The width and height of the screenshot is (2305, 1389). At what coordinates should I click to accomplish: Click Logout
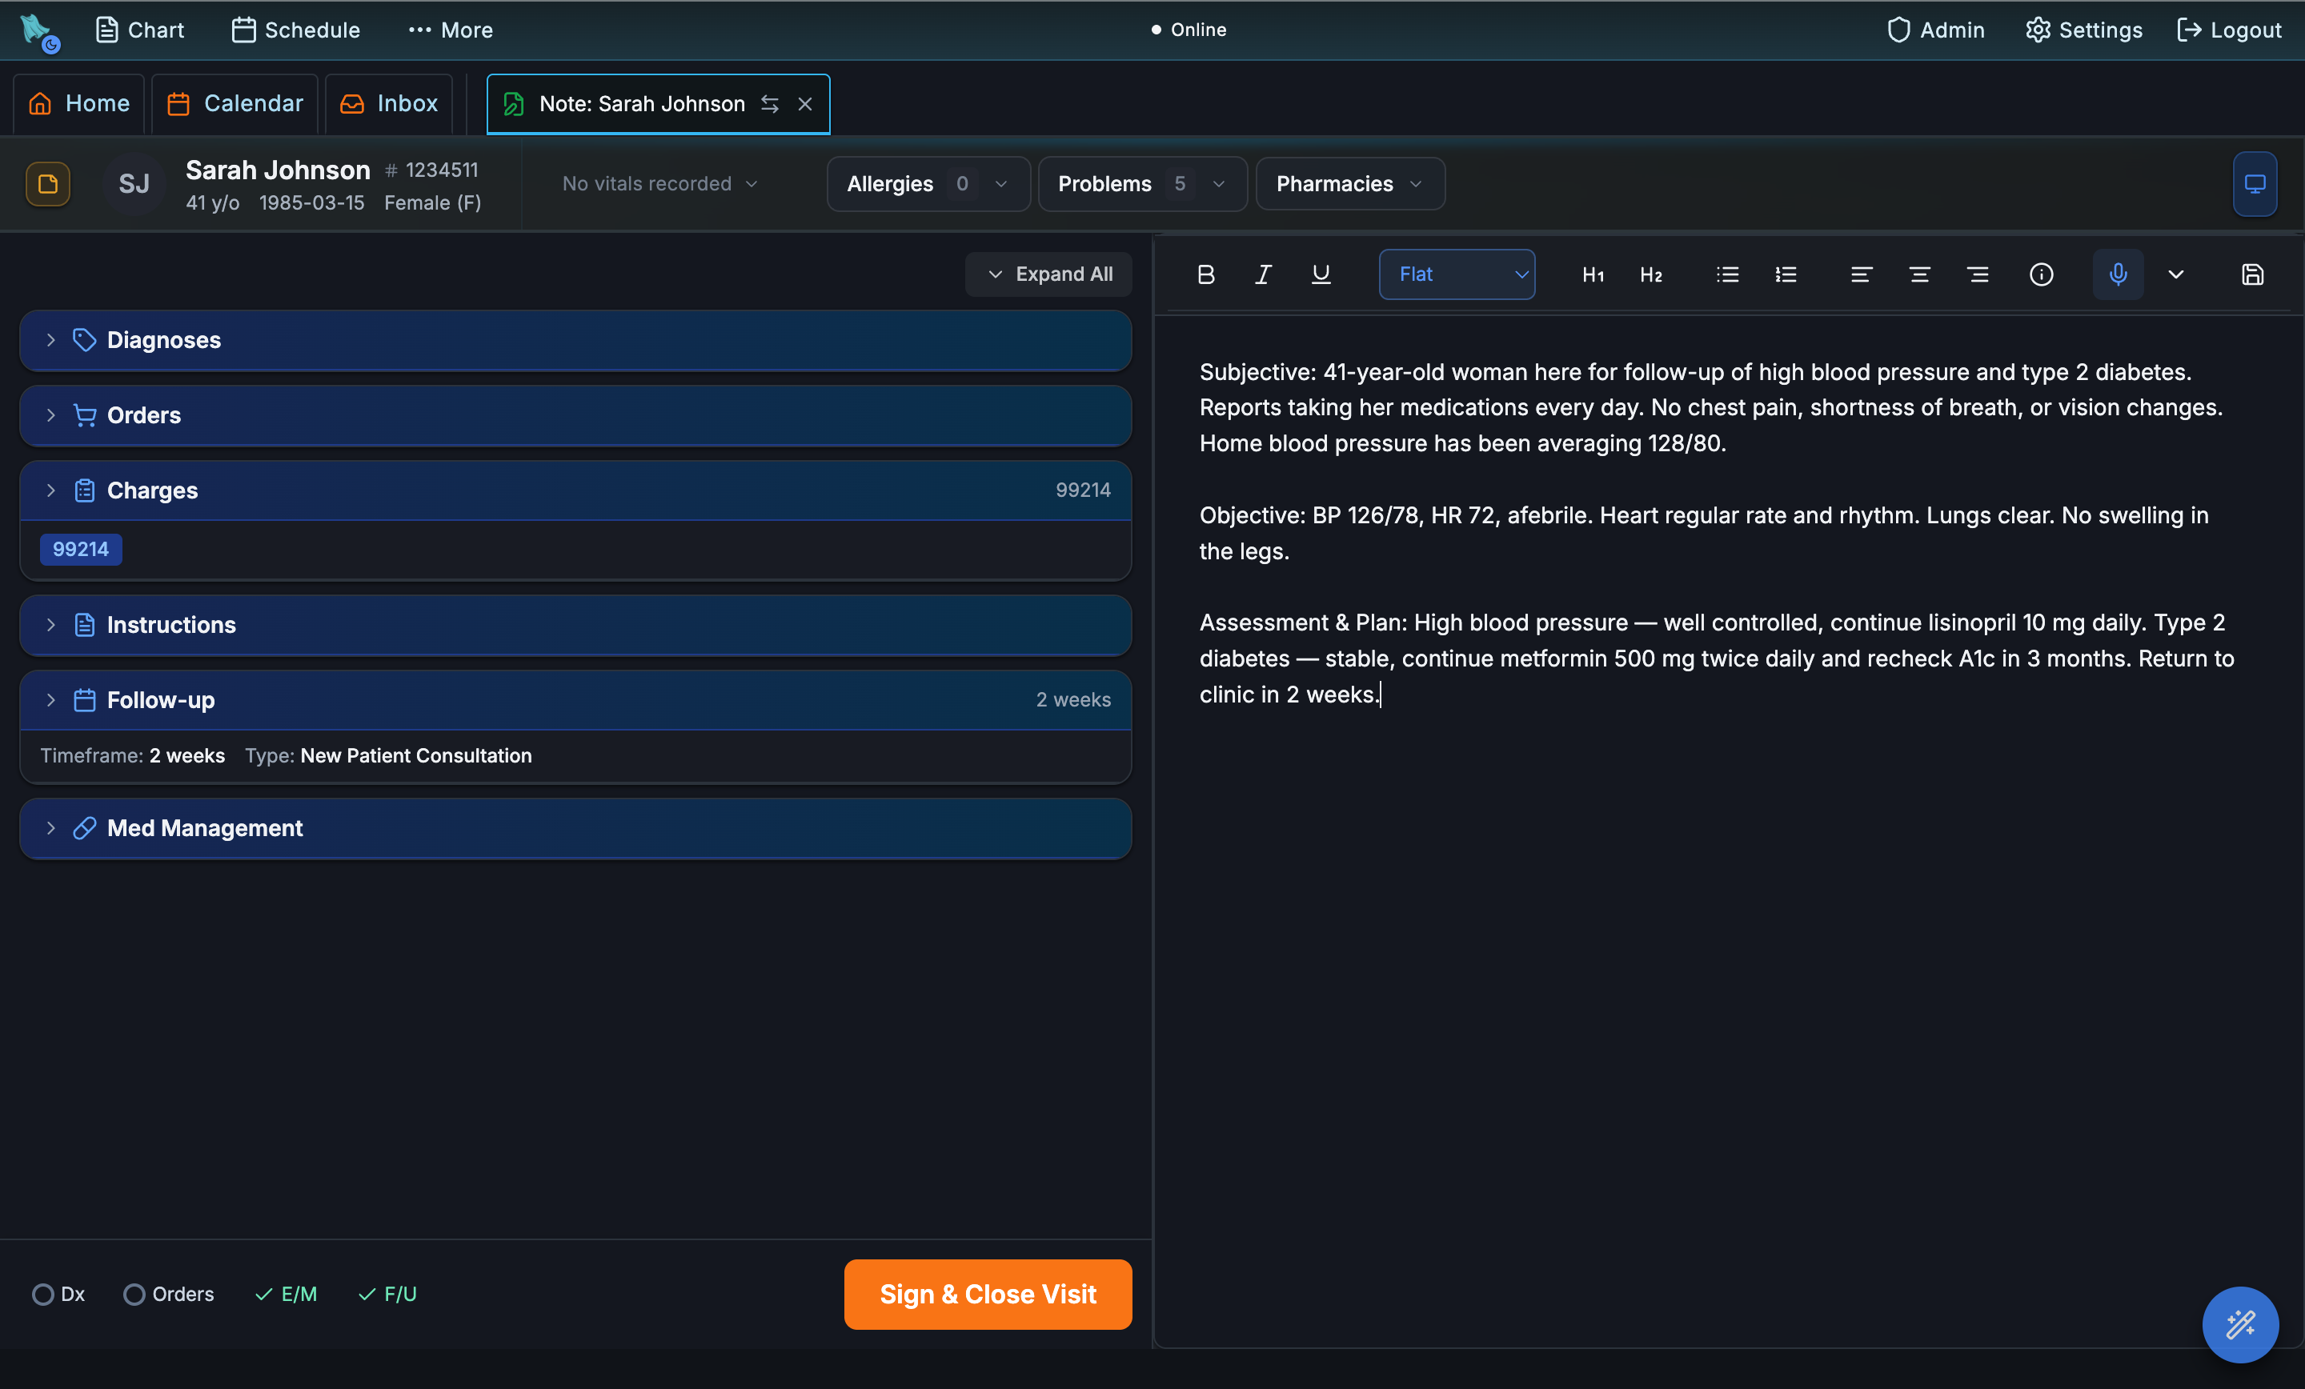click(x=2229, y=30)
